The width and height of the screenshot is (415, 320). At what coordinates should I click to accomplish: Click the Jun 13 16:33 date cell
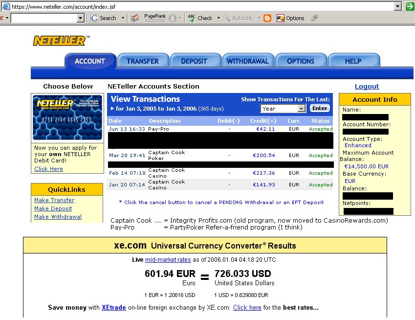(x=127, y=129)
